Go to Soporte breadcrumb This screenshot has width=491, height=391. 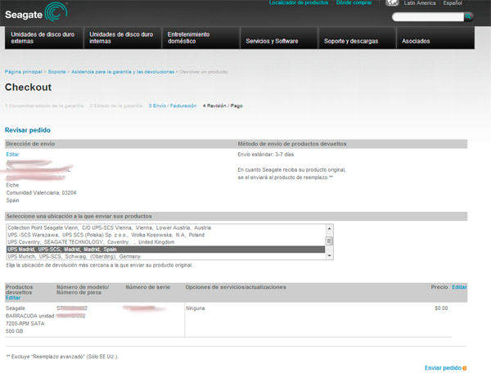56,72
